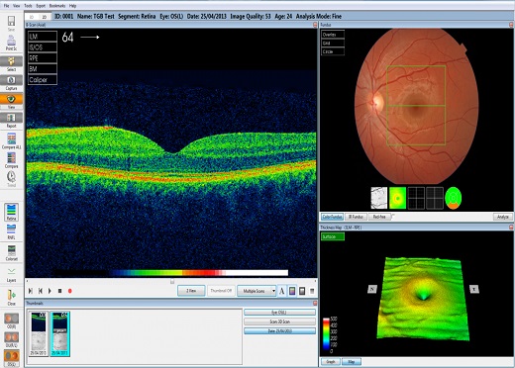Click the text annotation A icon
Screen dimensions: 515x368
[281, 291]
